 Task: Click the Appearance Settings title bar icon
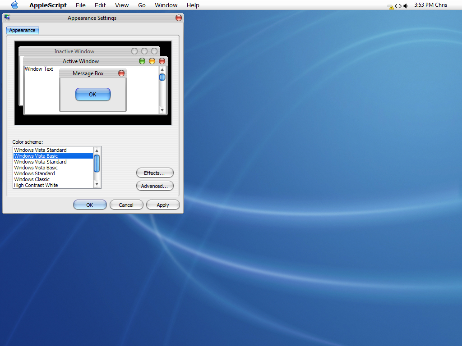7,18
